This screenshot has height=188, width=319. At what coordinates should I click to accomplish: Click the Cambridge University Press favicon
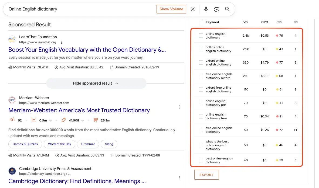coord(12,171)
